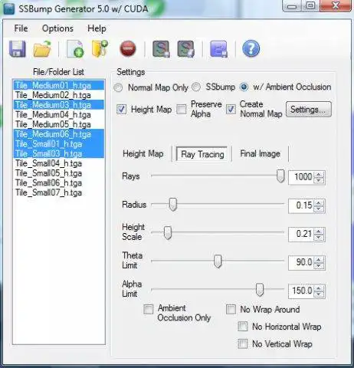Click the Rays slider thumb
Screen dimensions: 354x368
tap(280, 176)
